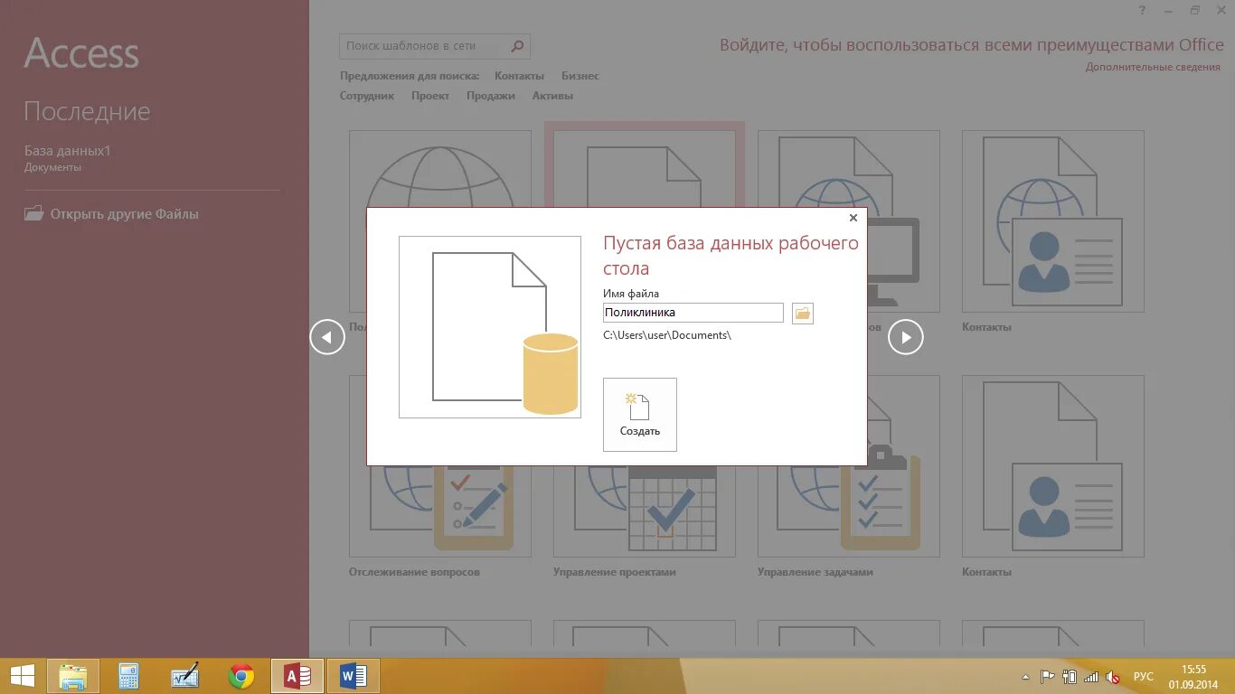Open Action Center flag icon in tray

[x=1047, y=676]
